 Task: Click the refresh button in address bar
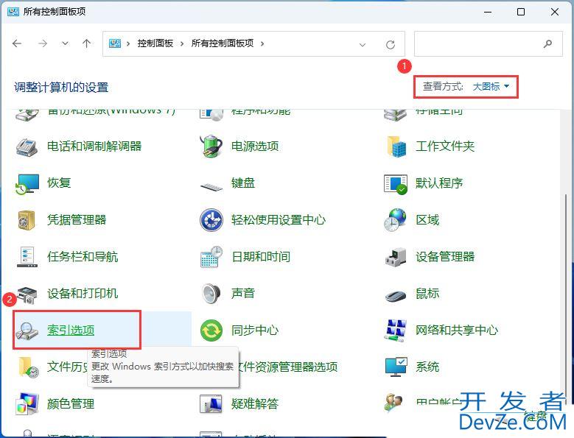click(x=391, y=45)
